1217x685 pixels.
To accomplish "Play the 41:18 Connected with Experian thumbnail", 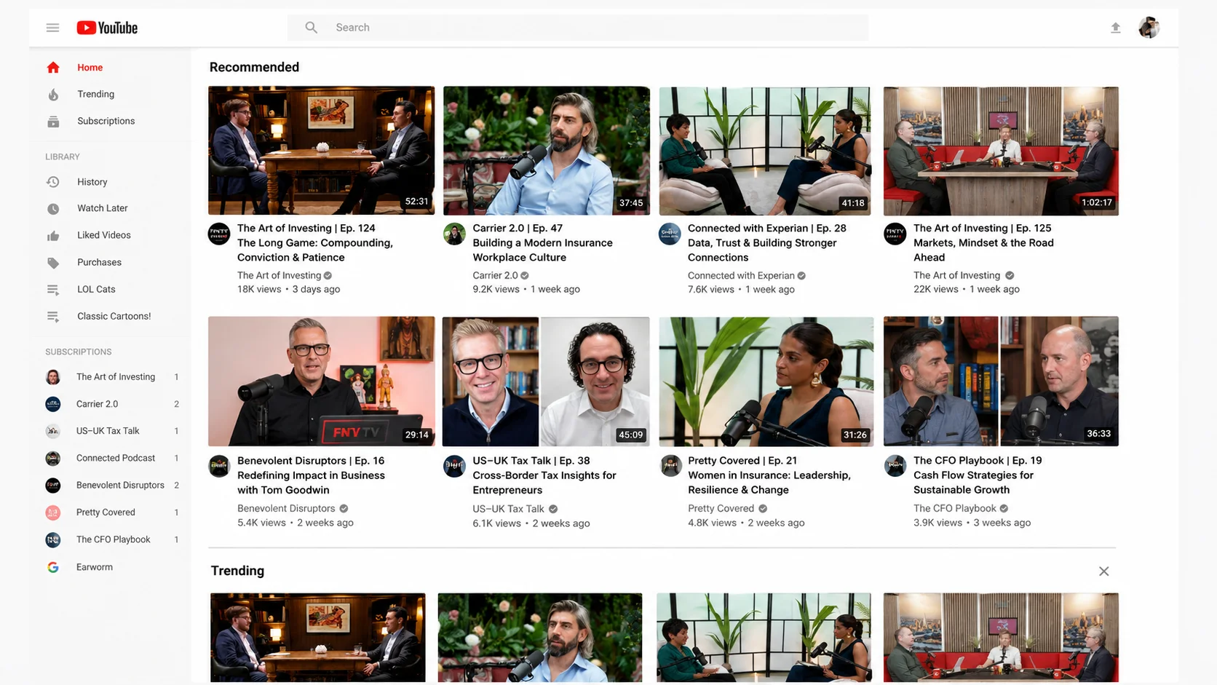I will (765, 151).
